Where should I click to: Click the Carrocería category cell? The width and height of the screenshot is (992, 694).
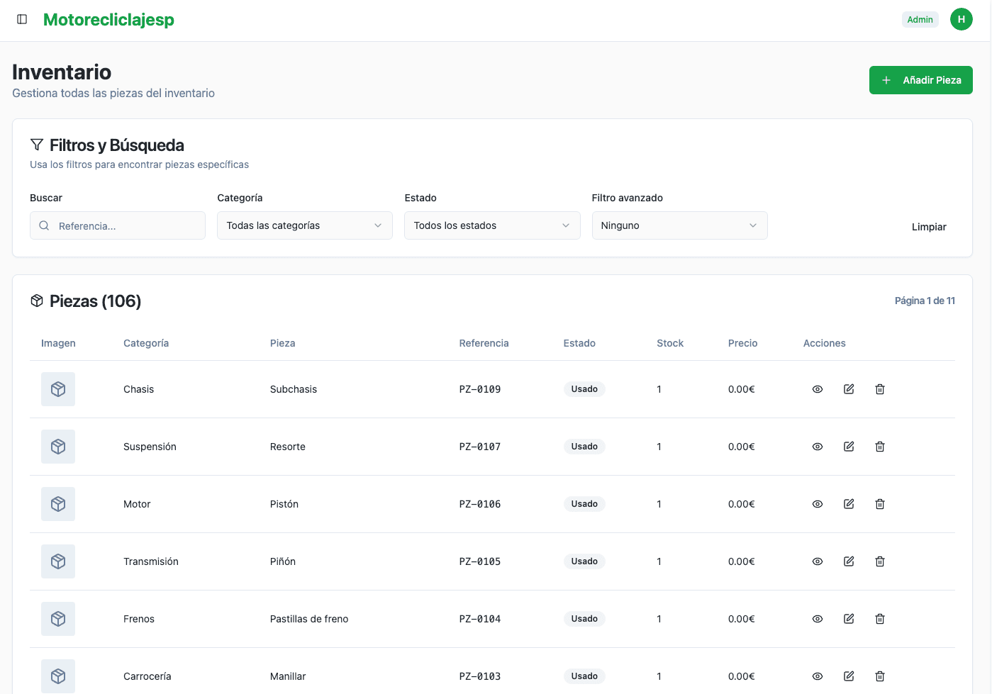pyautogui.click(x=147, y=676)
